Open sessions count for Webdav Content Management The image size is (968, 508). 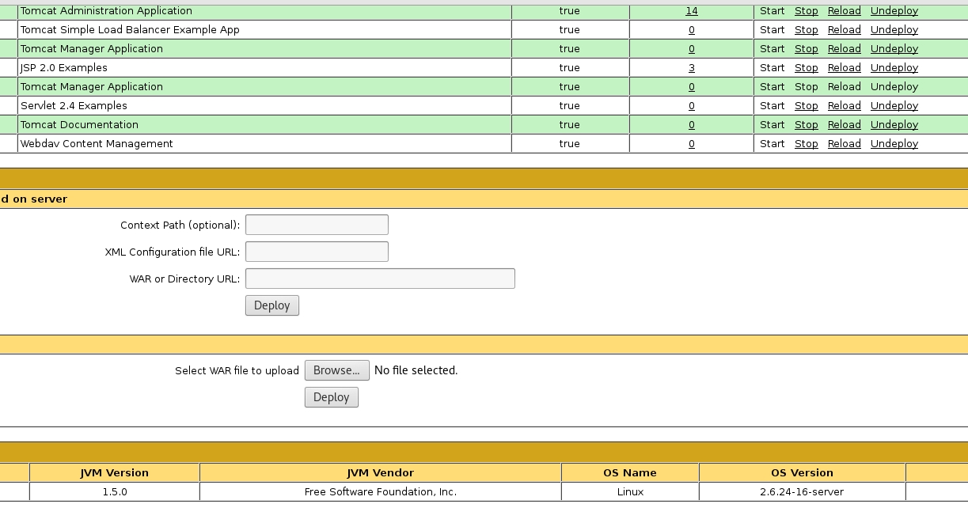pyautogui.click(x=691, y=144)
